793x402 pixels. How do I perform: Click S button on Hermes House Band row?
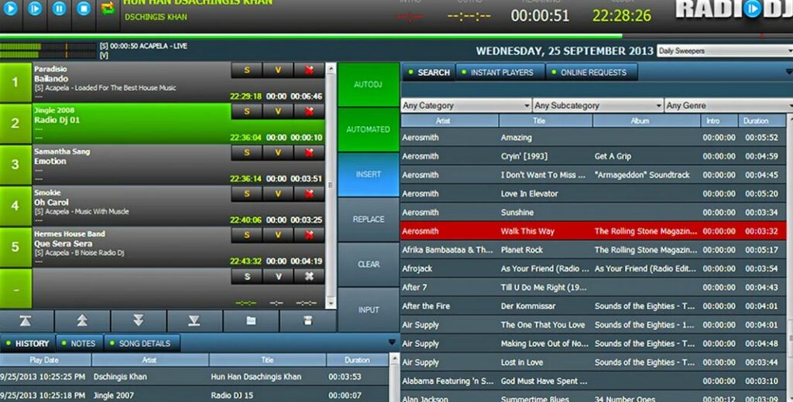(247, 235)
